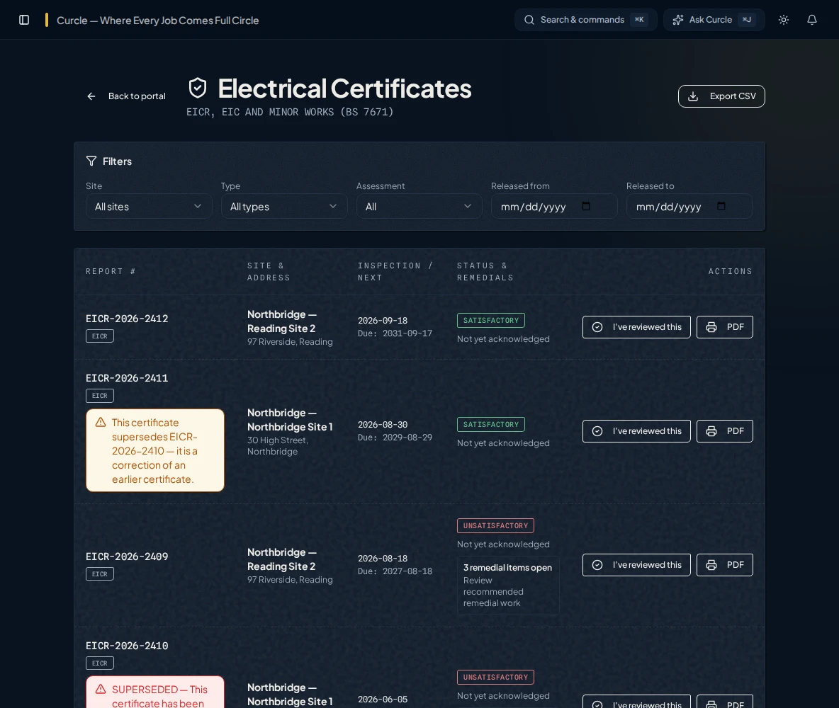
Task: Export certificates as CSV
Action: 721,96
